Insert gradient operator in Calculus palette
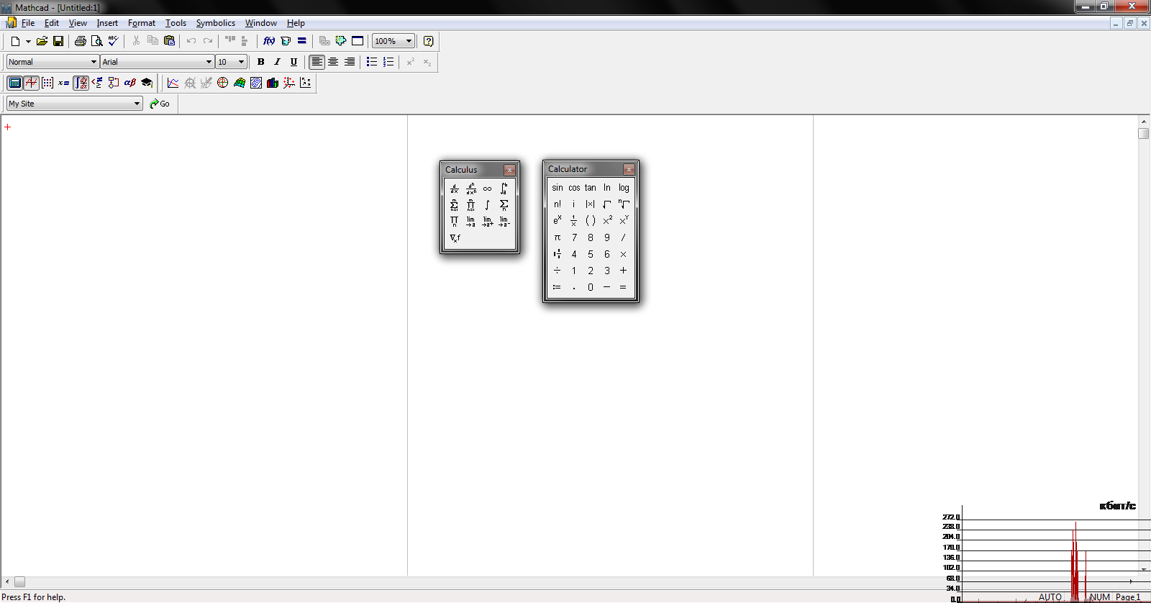 pyautogui.click(x=455, y=238)
